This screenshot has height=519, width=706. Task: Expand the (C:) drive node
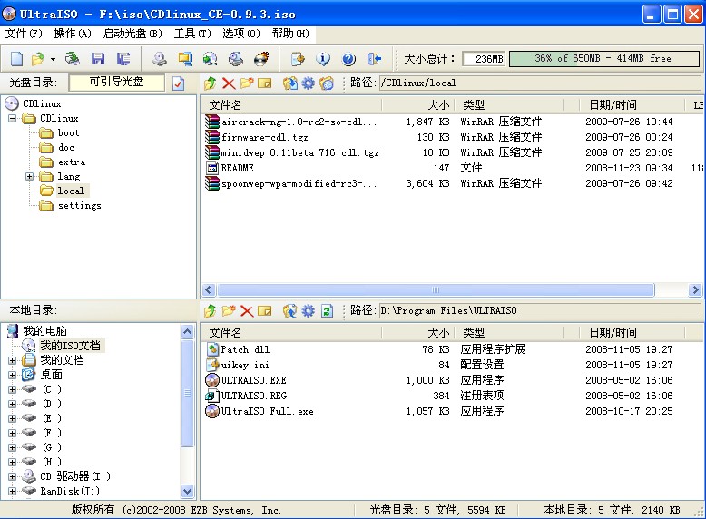tap(12, 389)
